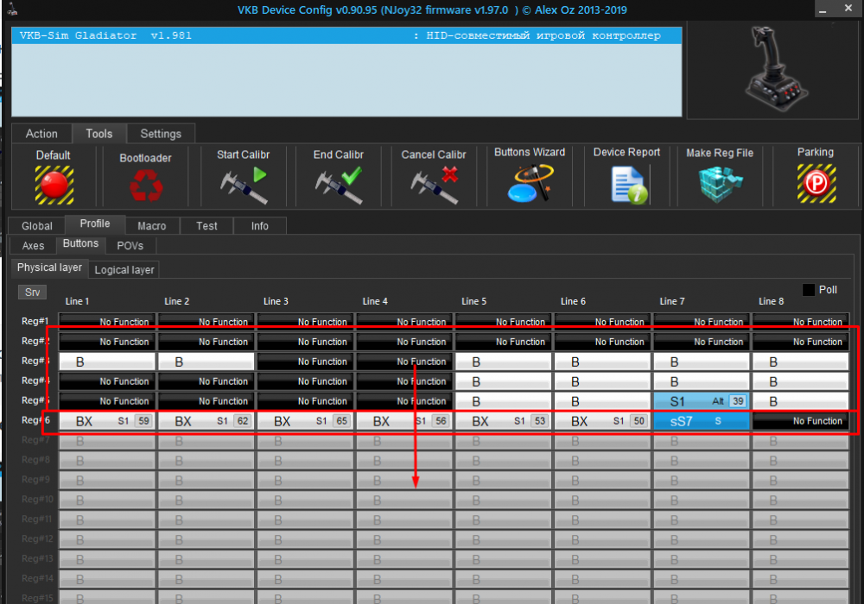Open the POVs sub-tab
864x604 pixels.
coord(130,246)
